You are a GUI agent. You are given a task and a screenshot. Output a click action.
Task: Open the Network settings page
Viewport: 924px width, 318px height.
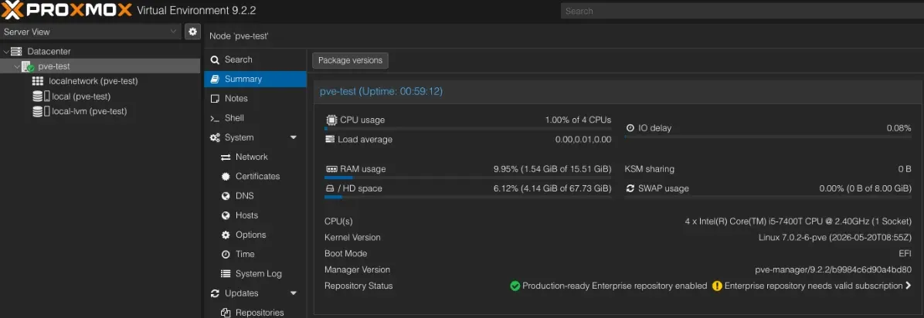point(255,157)
